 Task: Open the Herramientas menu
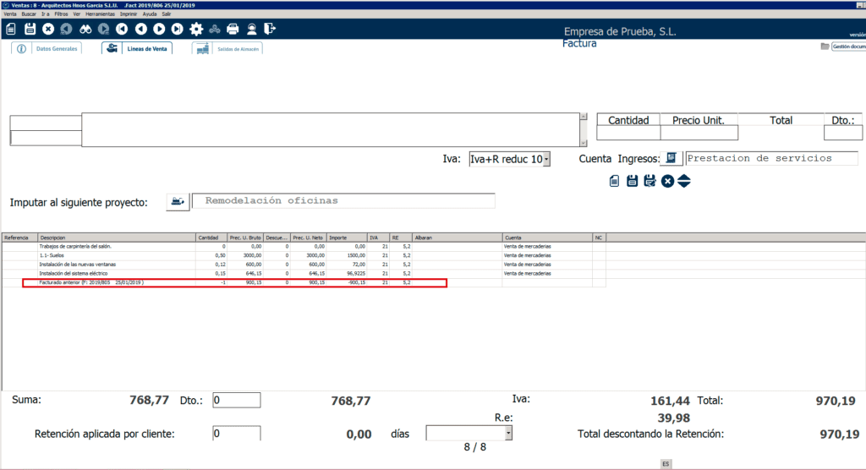[x=100, y=15]
